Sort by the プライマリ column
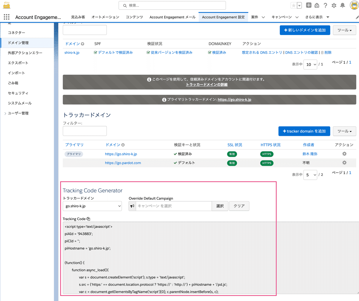Screen dimensions: 359x301 74,145
